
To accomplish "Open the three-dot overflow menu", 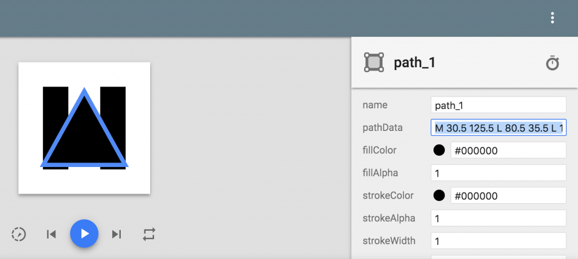I will (553, 18).
